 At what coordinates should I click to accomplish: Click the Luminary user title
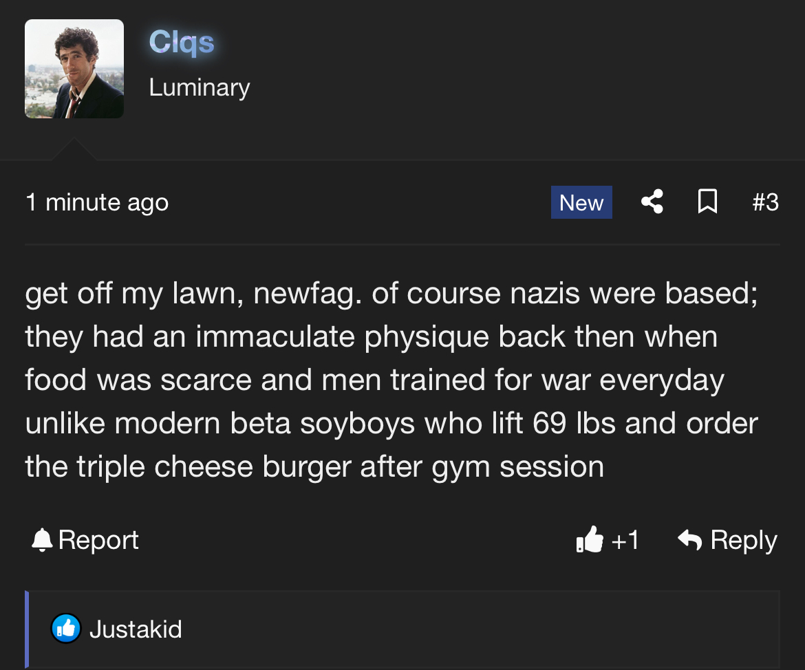click(x=200, y=87)
